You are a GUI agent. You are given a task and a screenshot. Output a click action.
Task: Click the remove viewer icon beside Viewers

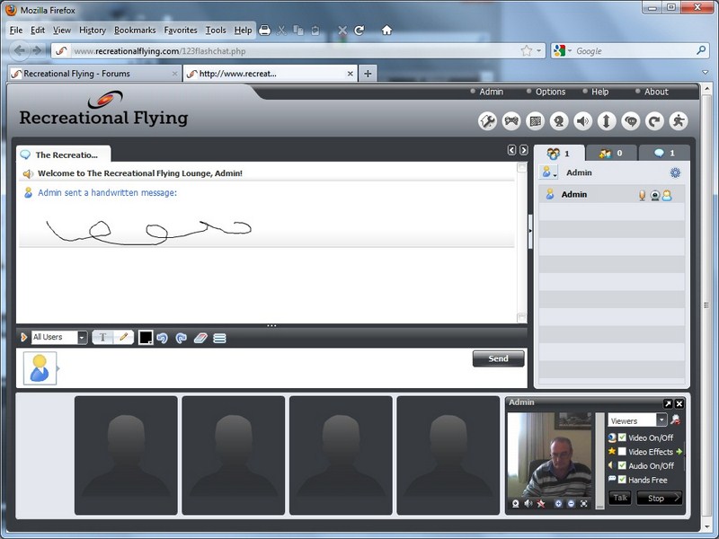tap(675, 420)
